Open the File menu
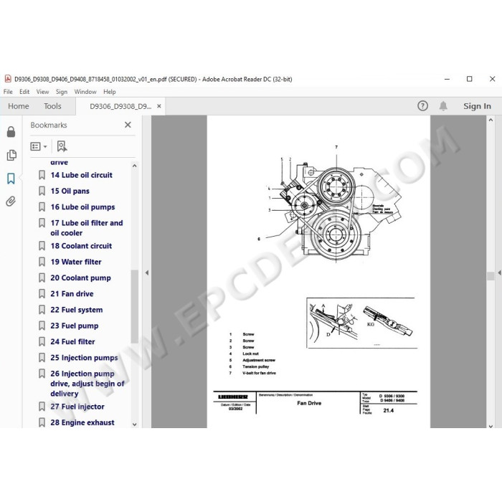Screen dimensions: 502x502 pyautogui.click(x=8, y=92)
